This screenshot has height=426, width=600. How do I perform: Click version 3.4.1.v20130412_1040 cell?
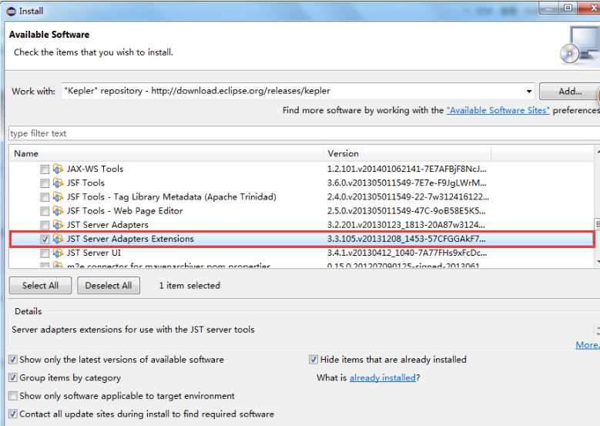click(407, 253)
